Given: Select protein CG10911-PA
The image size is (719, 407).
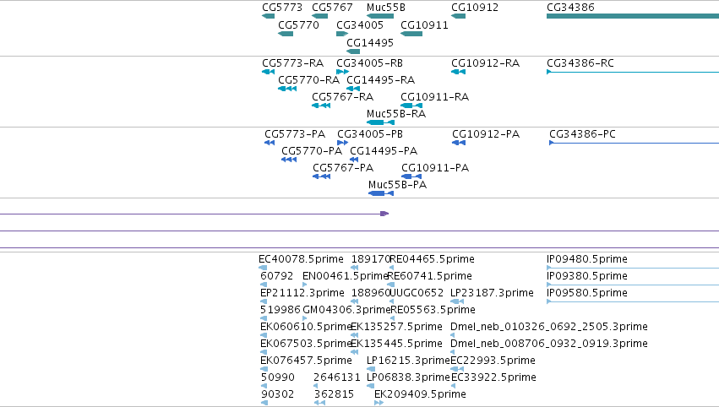Looking at the screenshot, I should point(435,168).
